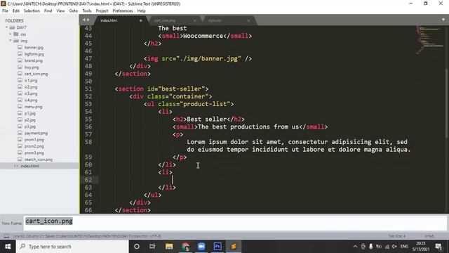Open Zoom from the taskbar
Screen dimensions: 449x253
(201, 247)
